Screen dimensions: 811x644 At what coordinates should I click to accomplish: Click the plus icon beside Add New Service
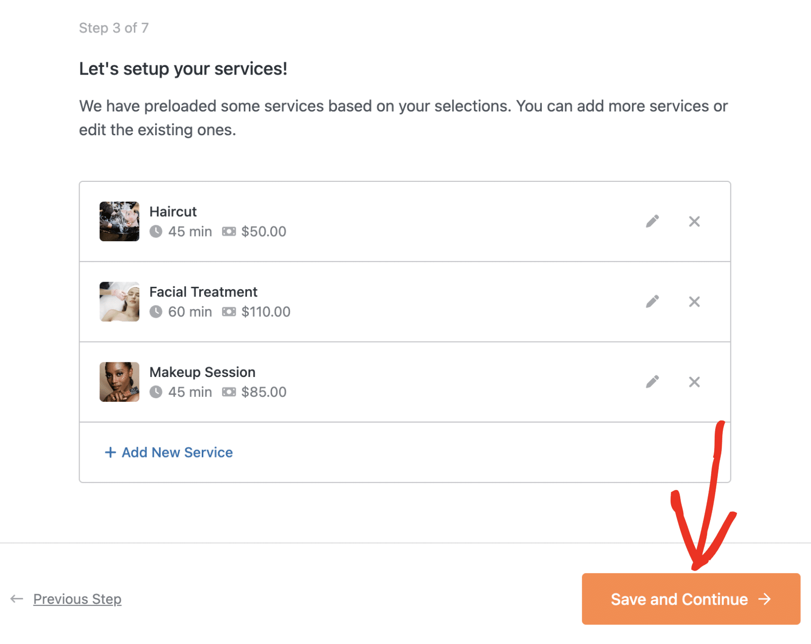(x=110, y=452)
